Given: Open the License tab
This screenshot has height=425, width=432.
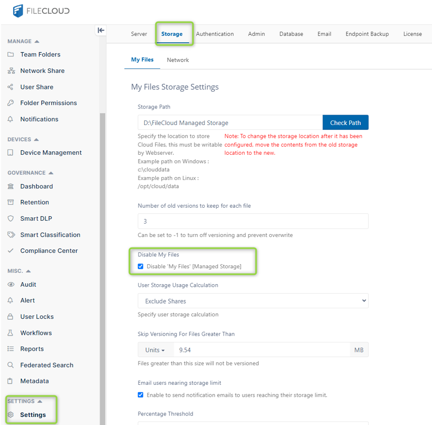Looking at the screenshot, I should [x=413, y=34].
